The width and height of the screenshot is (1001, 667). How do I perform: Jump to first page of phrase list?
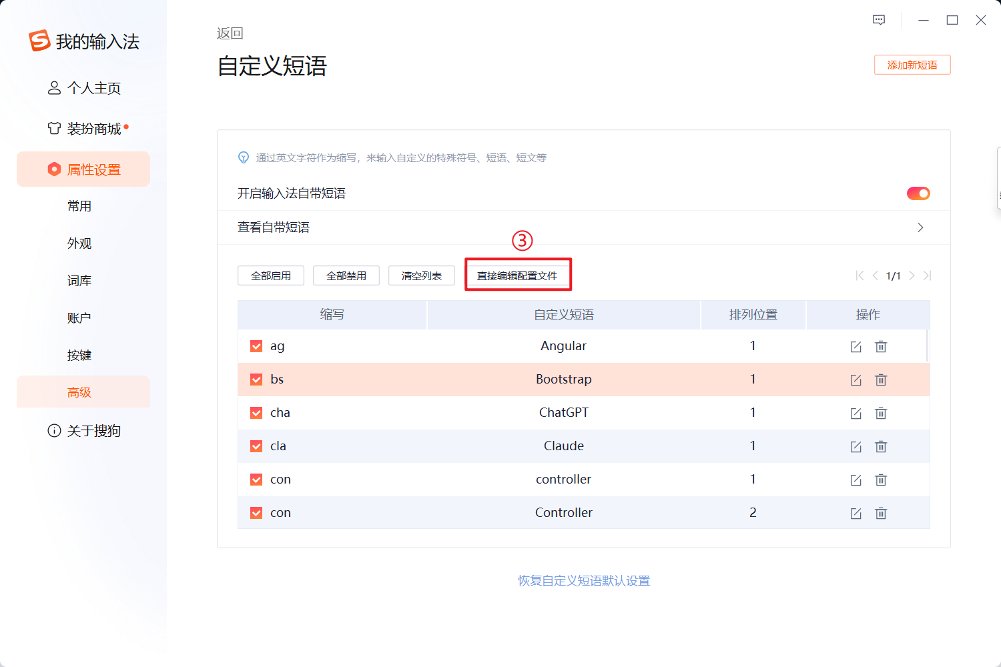coord(860,275)
